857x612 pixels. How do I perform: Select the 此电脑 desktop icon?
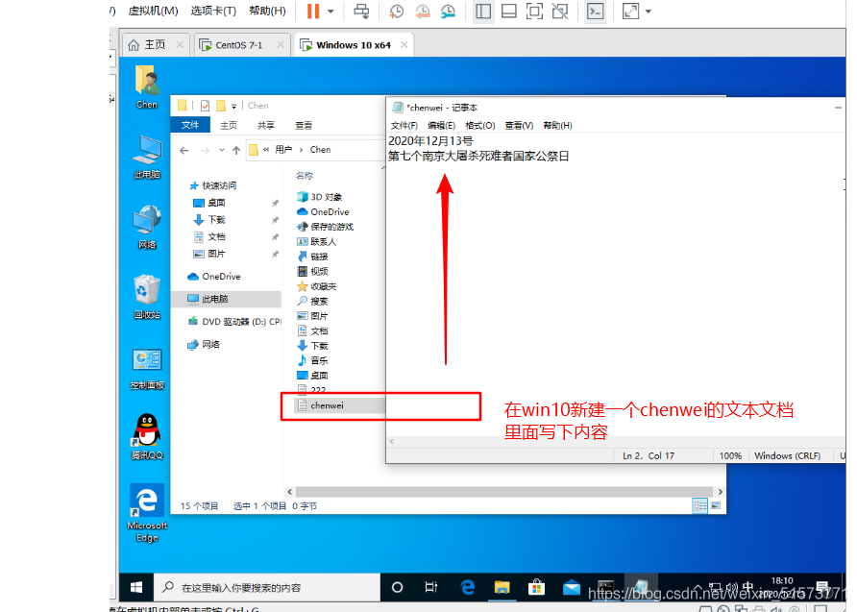pyautogui.click(x=147, y=158)
